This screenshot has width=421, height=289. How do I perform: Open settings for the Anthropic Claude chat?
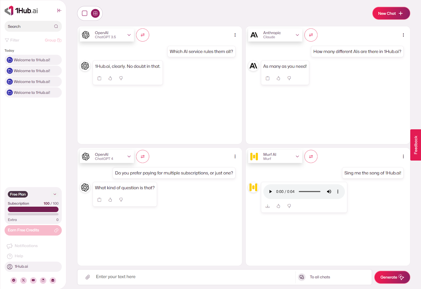pyautogui.click(x=311, y=35)
